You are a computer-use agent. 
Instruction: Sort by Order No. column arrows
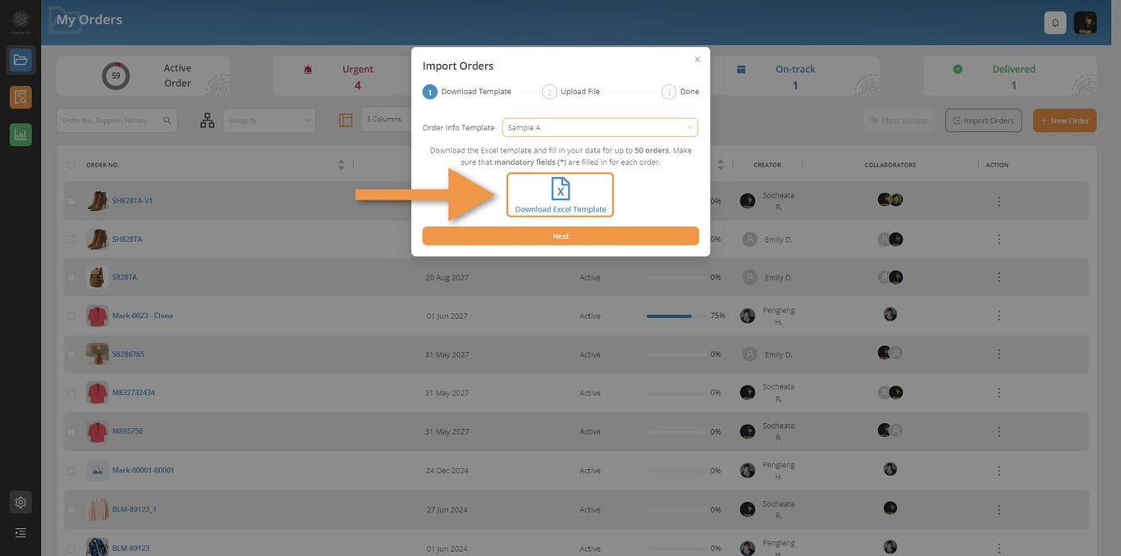click(x=341, y=165)
